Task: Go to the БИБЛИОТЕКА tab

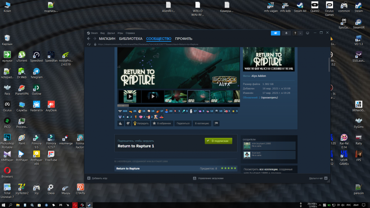Action: tap(131, 39)
